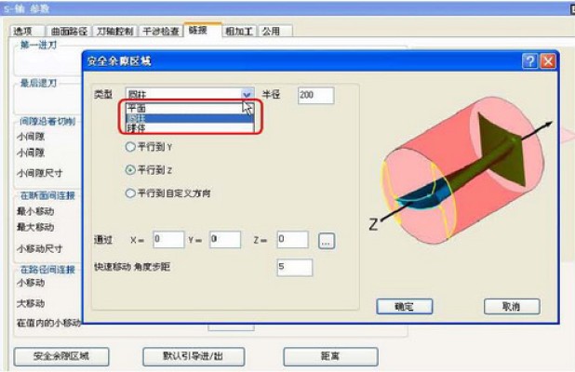Select the 平行到 Y radio button
The width and height of the screenshot is (575, 372).
point(130,147)
